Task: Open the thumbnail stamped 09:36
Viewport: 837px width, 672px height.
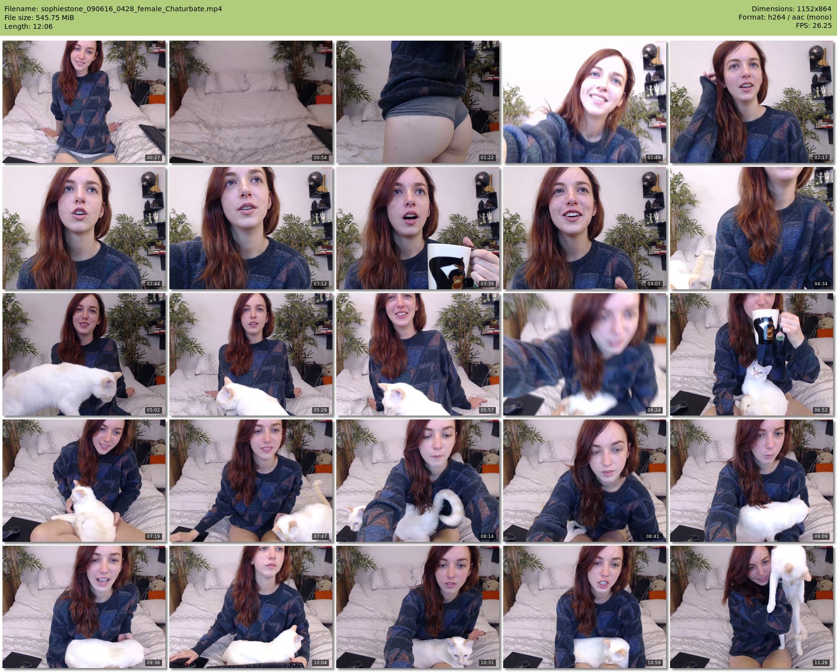Action: [84, 607]
